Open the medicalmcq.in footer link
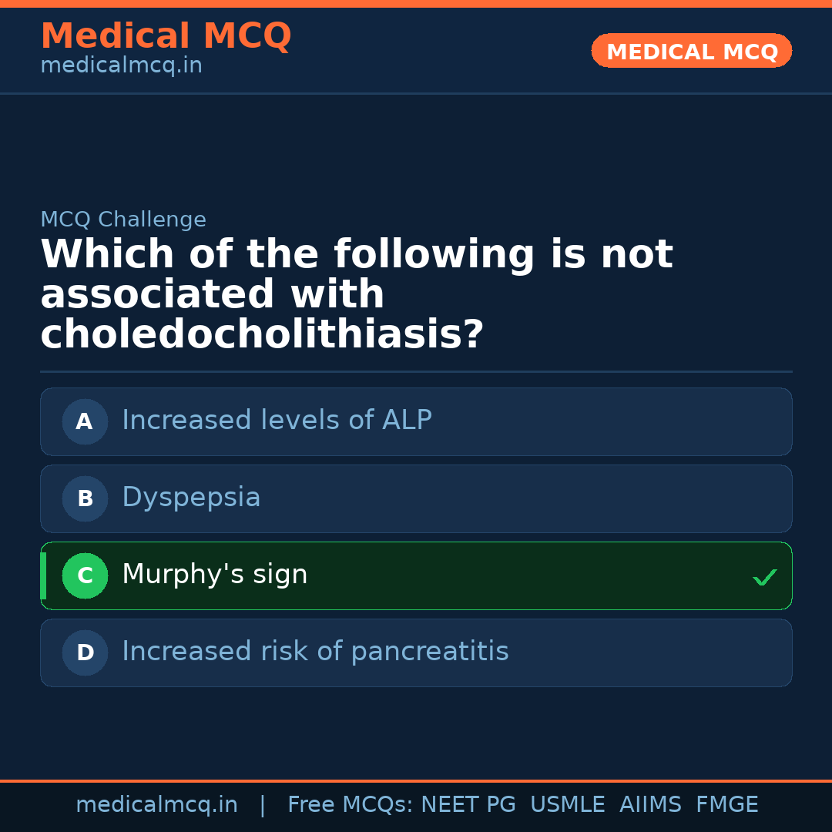The height and width of the screenshot is (832, 832). (156, 803)
